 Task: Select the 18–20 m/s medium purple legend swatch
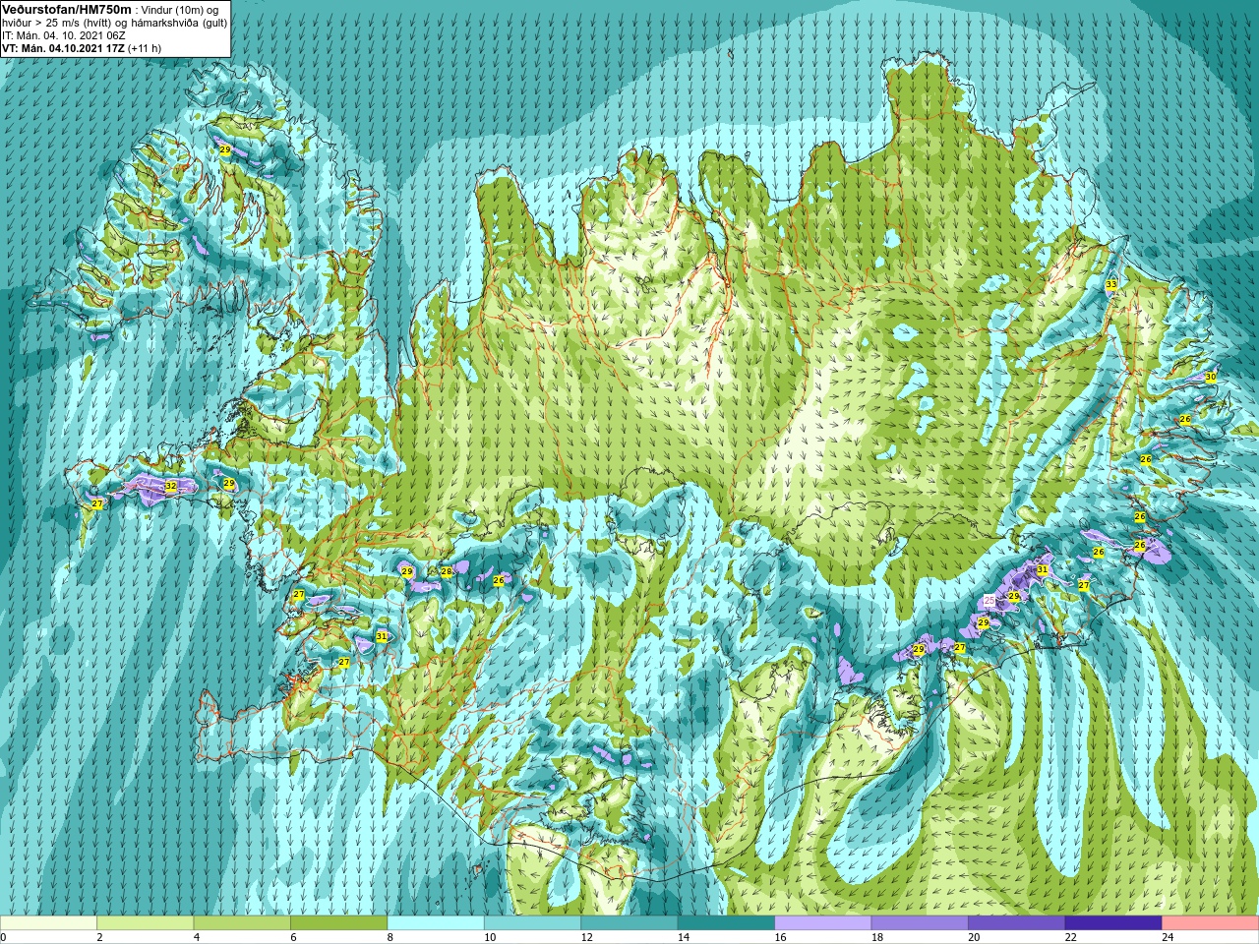[x=920, y=923]
